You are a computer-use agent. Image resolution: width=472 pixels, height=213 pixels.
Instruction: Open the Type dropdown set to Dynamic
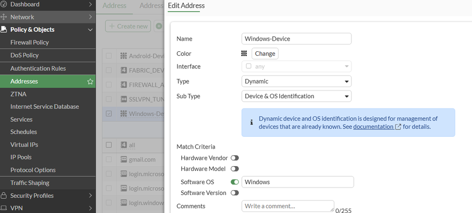coord(297,82)
